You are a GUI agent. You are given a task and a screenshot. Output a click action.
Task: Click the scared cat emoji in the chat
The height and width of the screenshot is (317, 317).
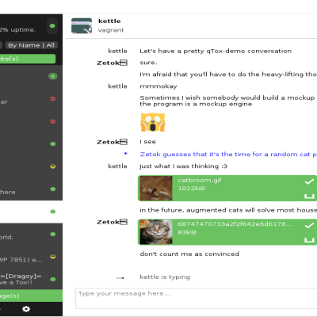coord(153,122)
